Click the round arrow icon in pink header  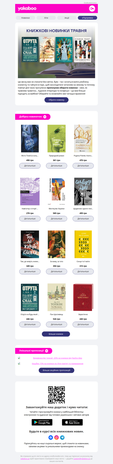[92, 8]
